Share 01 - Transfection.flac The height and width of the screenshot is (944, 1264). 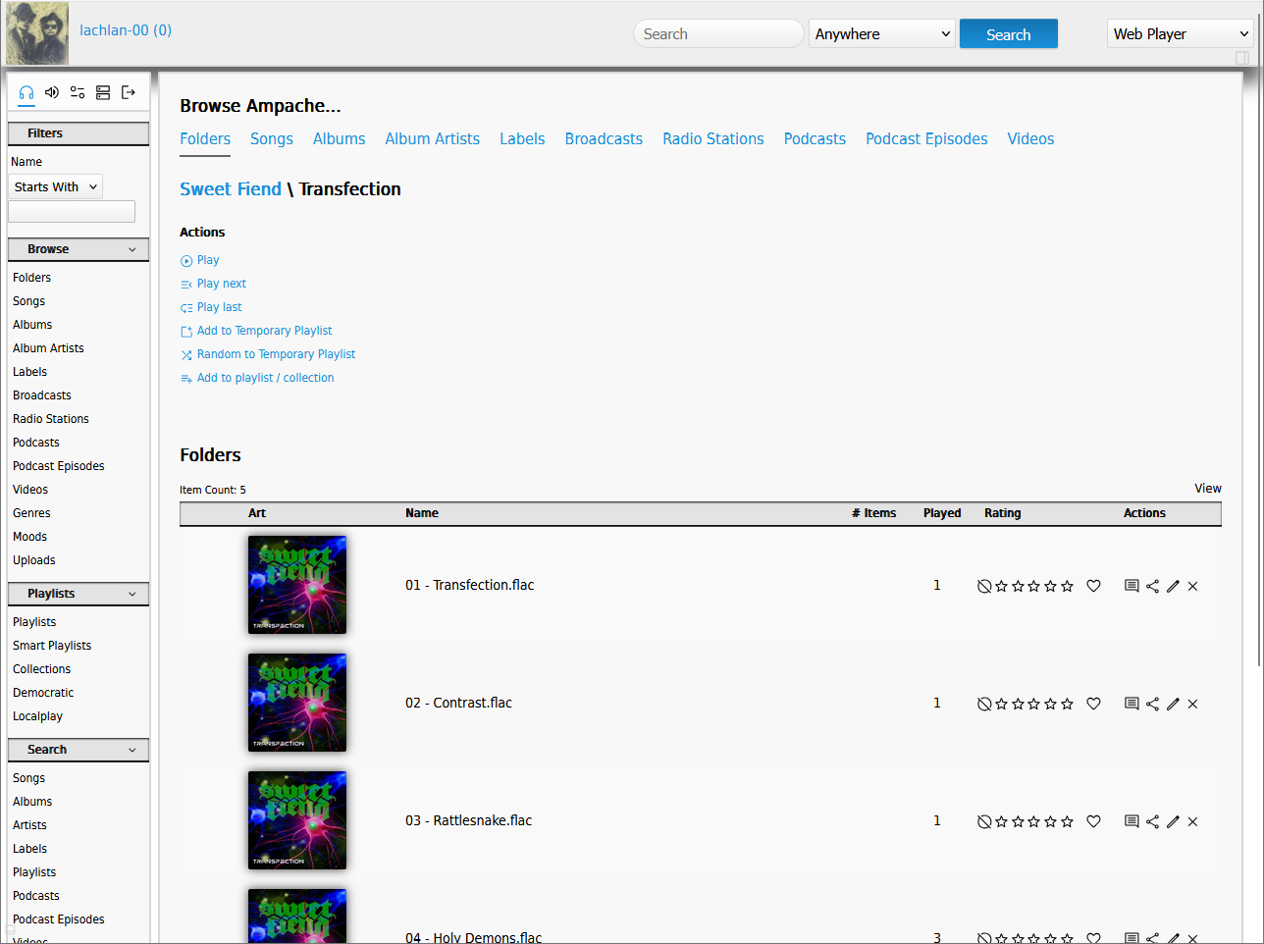(x=1152, y=586)
